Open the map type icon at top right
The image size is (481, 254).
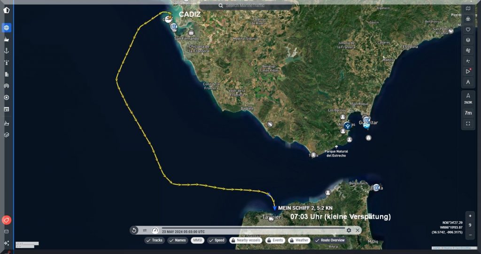coord(468,8)
